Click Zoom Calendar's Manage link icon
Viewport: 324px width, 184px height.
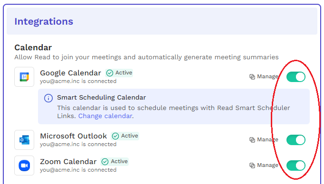(252, 166)
